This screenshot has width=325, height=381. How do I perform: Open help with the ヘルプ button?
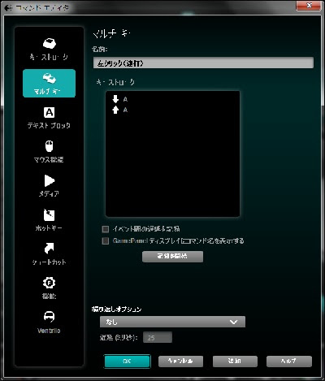tap(289, 362)
